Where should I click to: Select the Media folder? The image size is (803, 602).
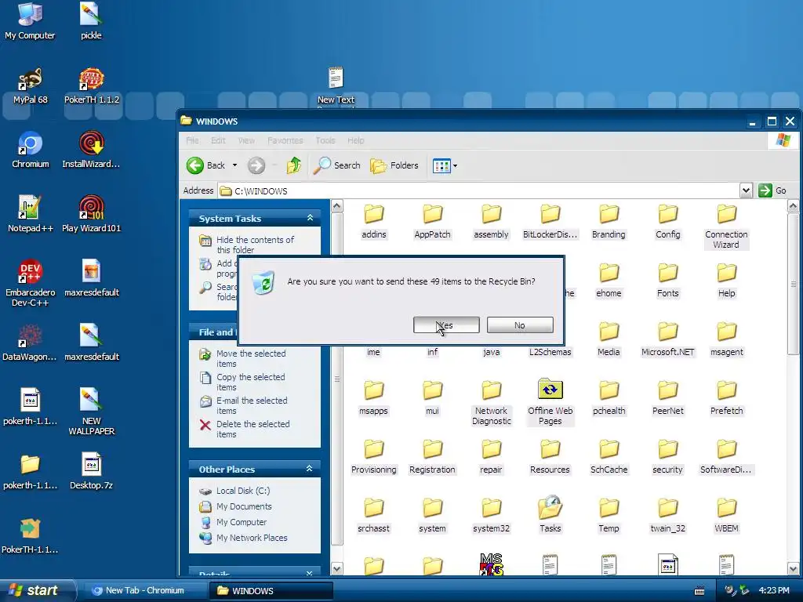coord(609,339)
